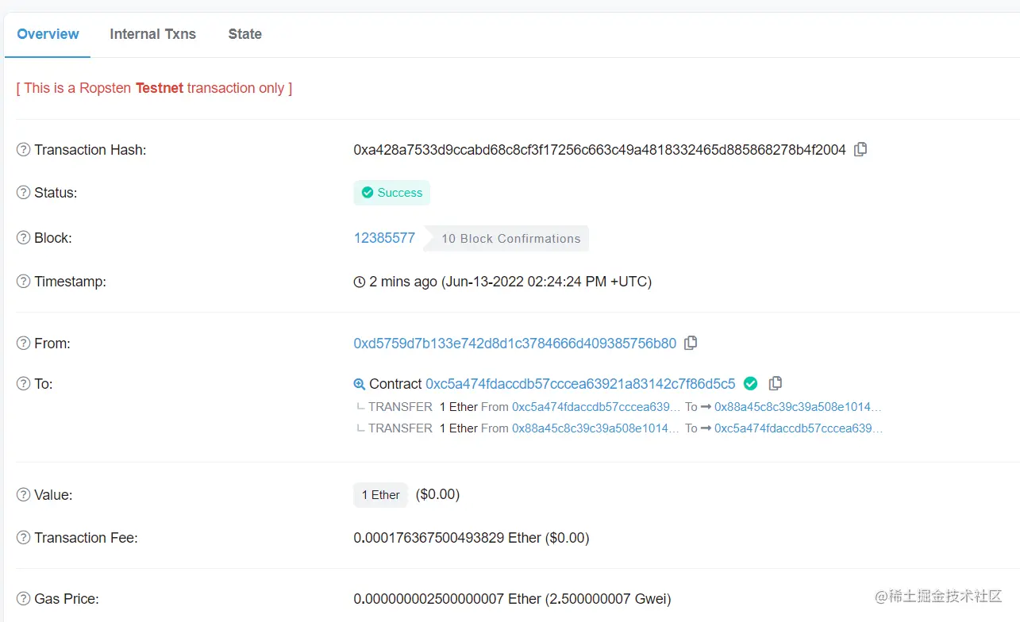Switch to the Internal Txns tab
Image resolution: width=1020 pixels, height=622 pixels.
152,34
